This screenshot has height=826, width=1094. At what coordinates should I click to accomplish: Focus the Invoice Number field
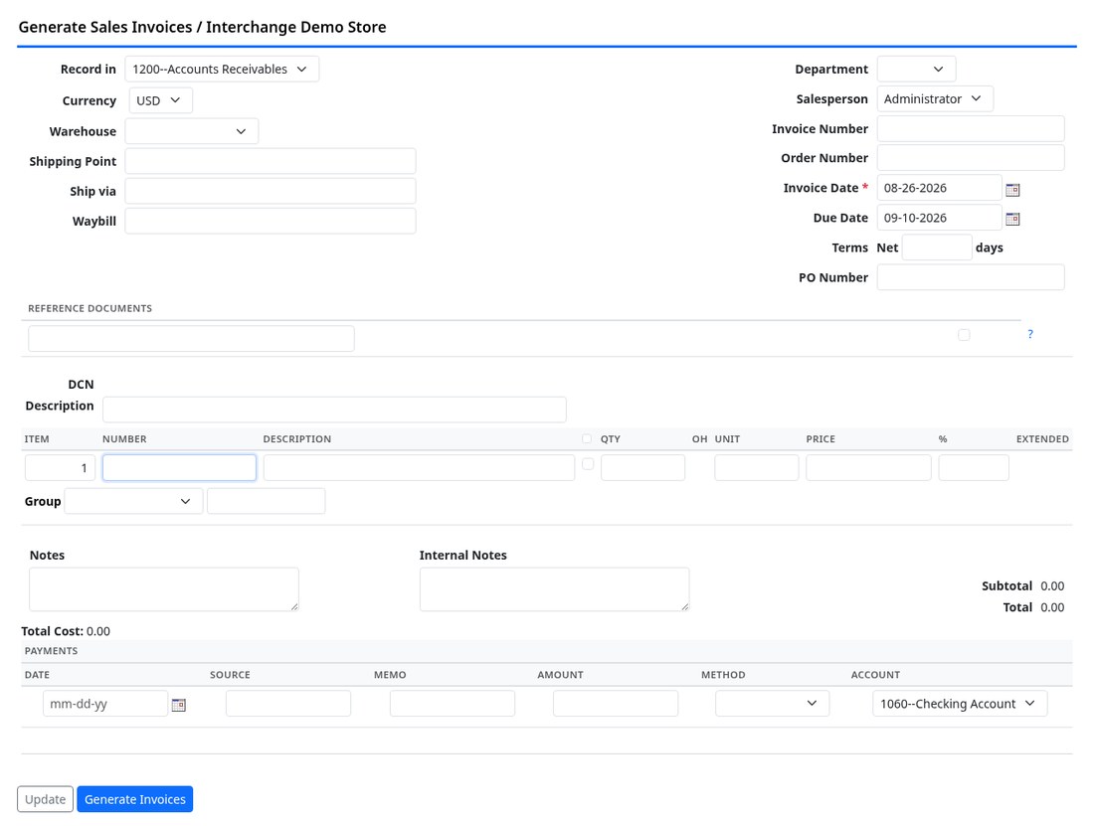[x=971, y=129]
